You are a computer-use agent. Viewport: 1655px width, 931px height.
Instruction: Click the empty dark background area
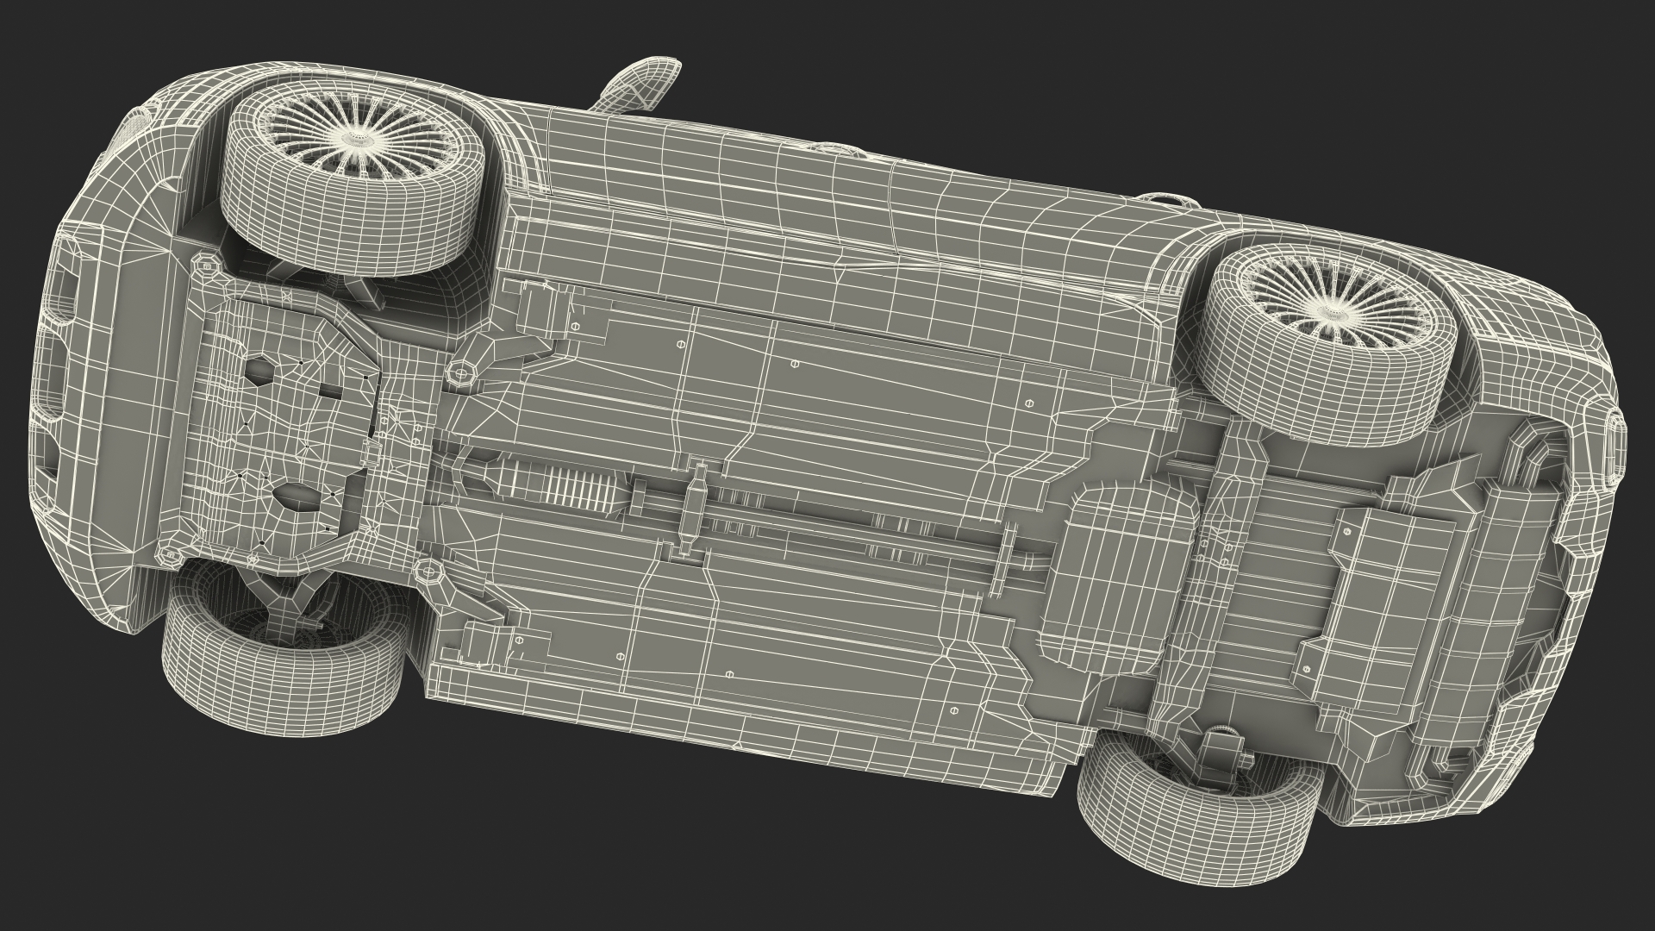point(1293,86)
